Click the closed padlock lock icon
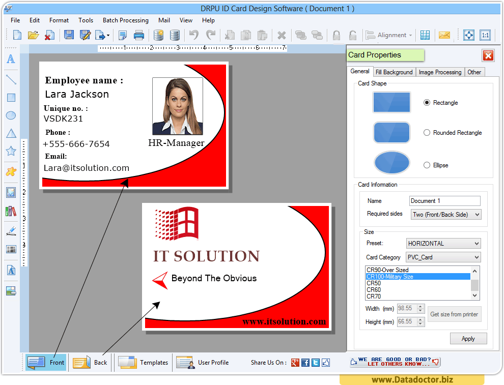The height and width of the screenshot is (385, 504). point(337,35)
